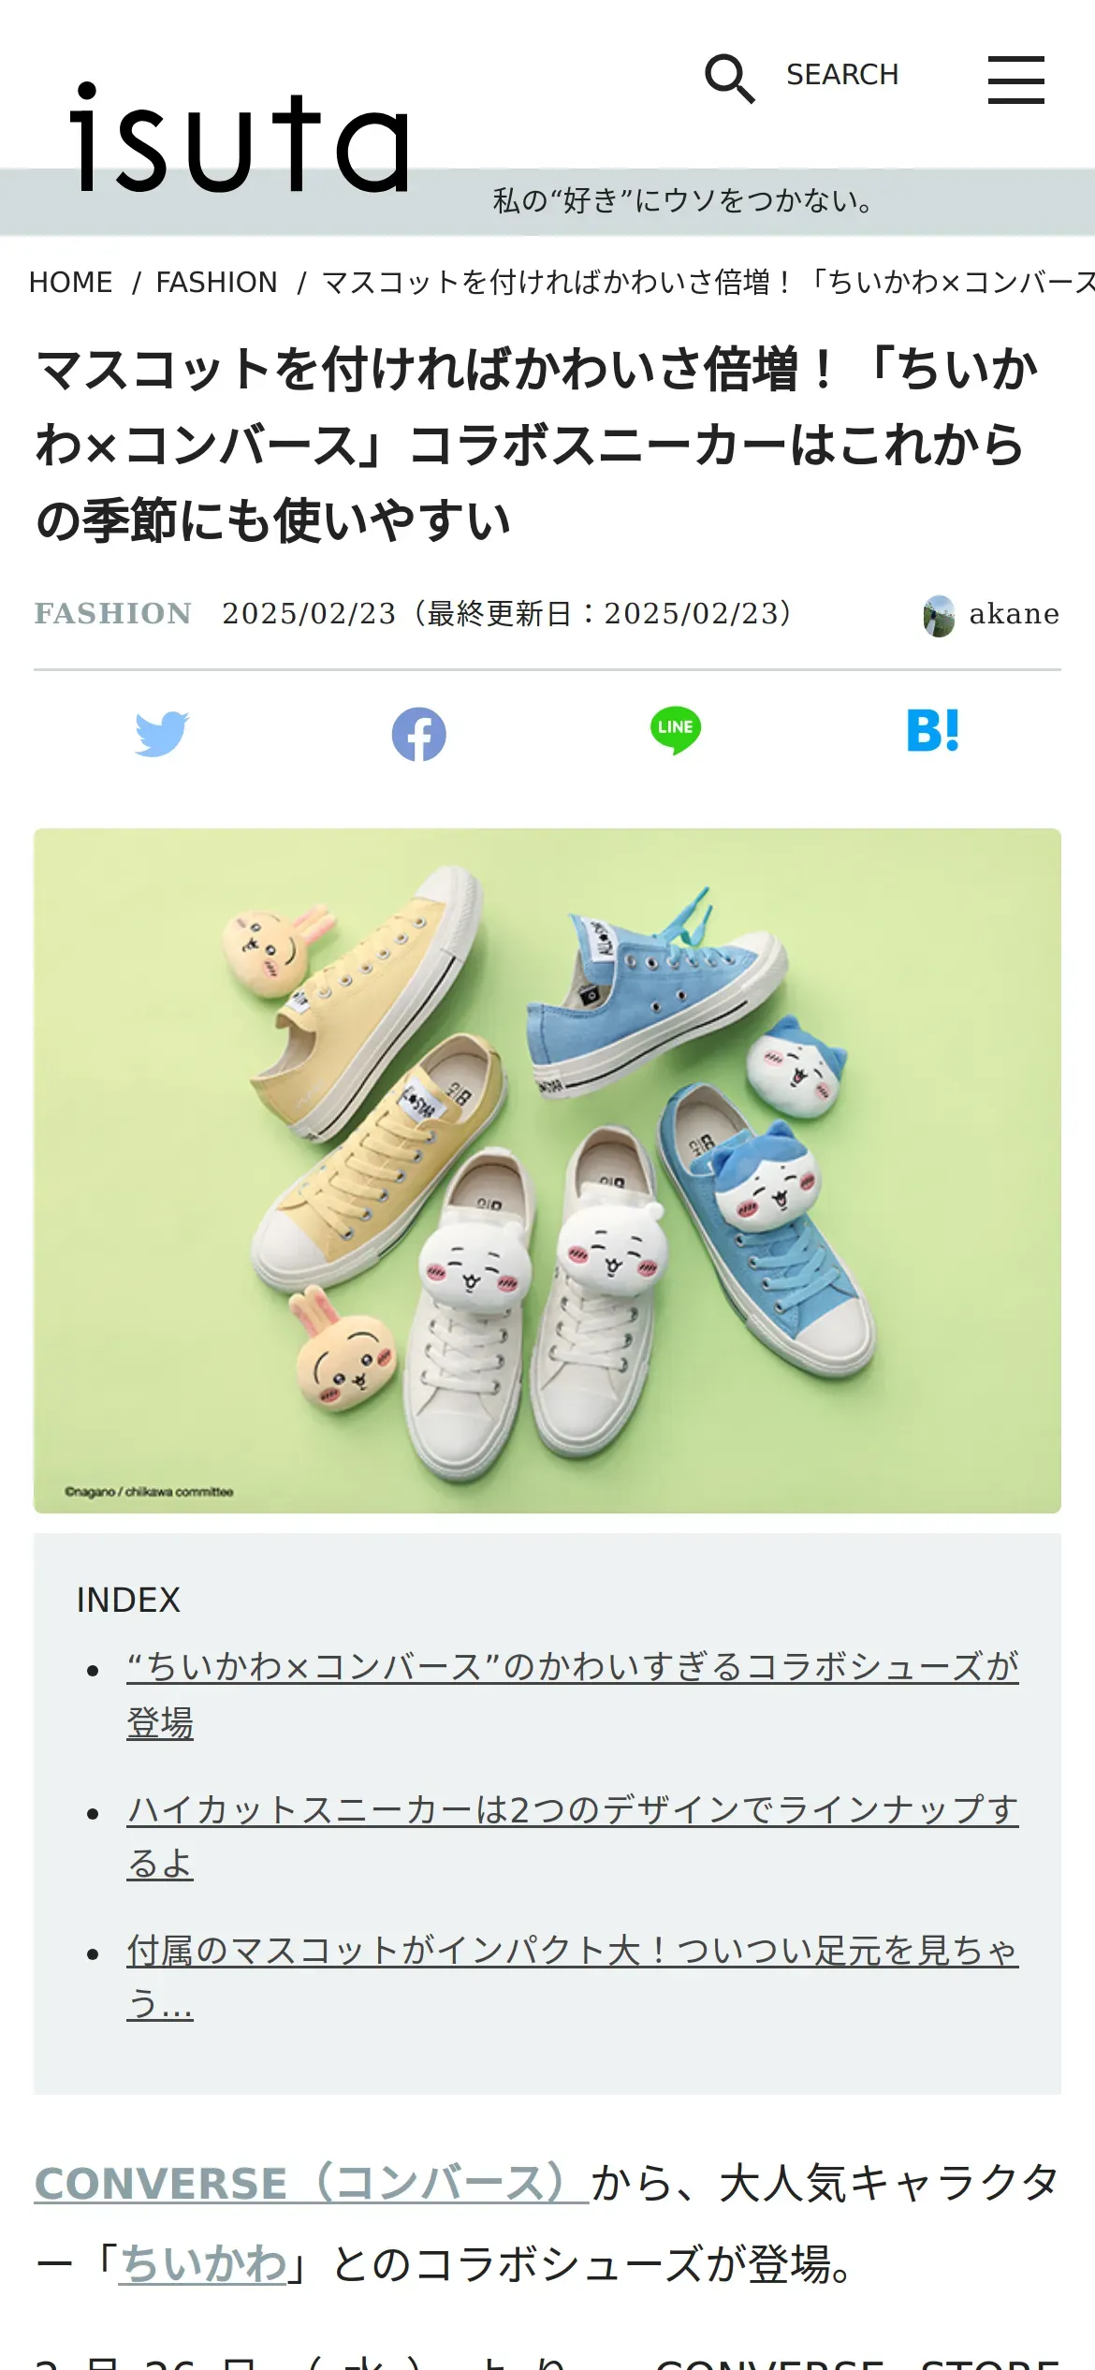
Task: Share article via LINE
Action: pos(676,731)
